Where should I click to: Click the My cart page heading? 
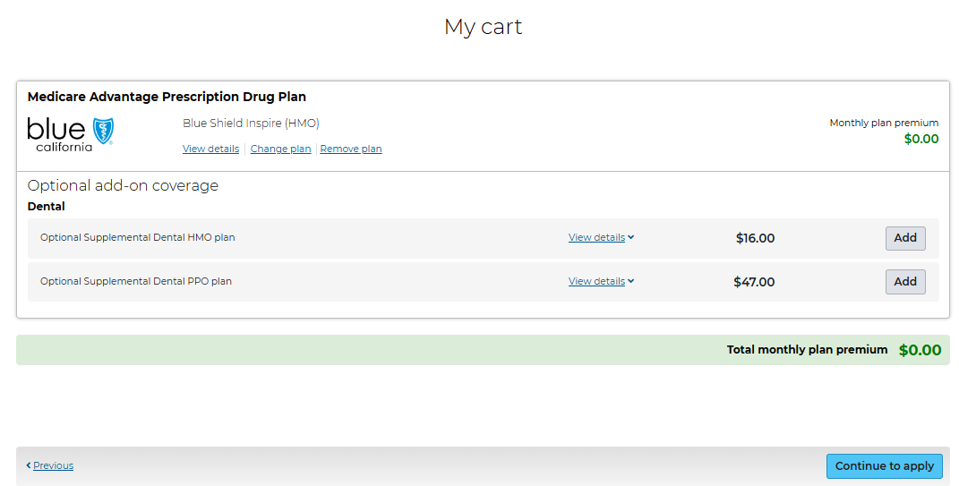point(483,27)
